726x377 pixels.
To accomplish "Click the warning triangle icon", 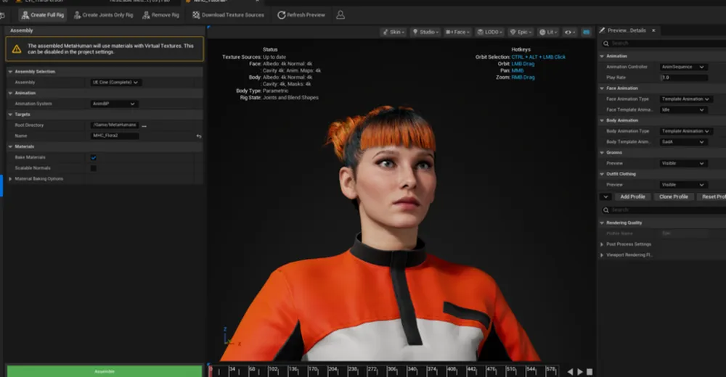I will (x=17, y=49).
